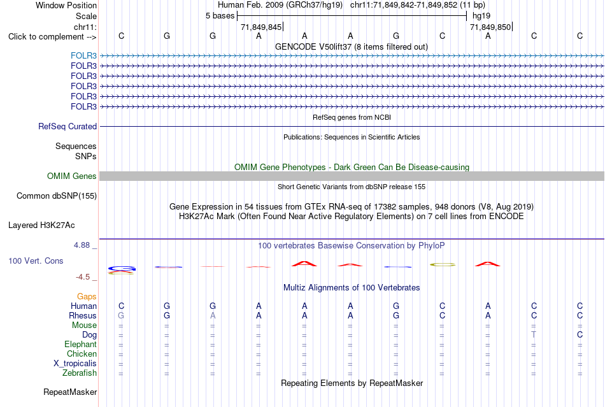Select the Window Position label
This screenshot has height=407, width=605.
pyautogui.click(x=66, y=5)
